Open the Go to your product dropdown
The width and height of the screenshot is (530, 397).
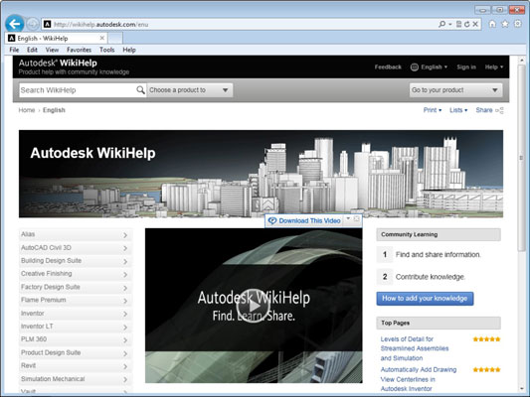pyautogui.click(x=455, y=90)
